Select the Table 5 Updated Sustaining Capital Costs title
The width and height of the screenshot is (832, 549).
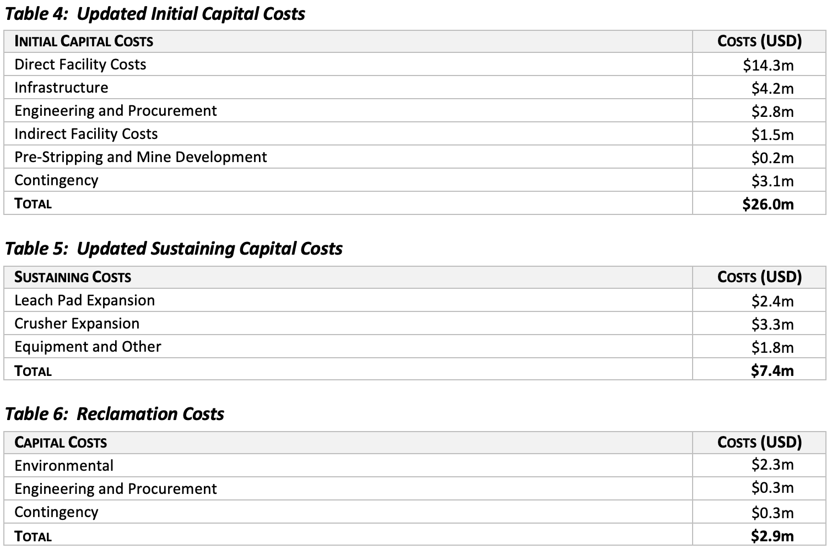(174, 249)
